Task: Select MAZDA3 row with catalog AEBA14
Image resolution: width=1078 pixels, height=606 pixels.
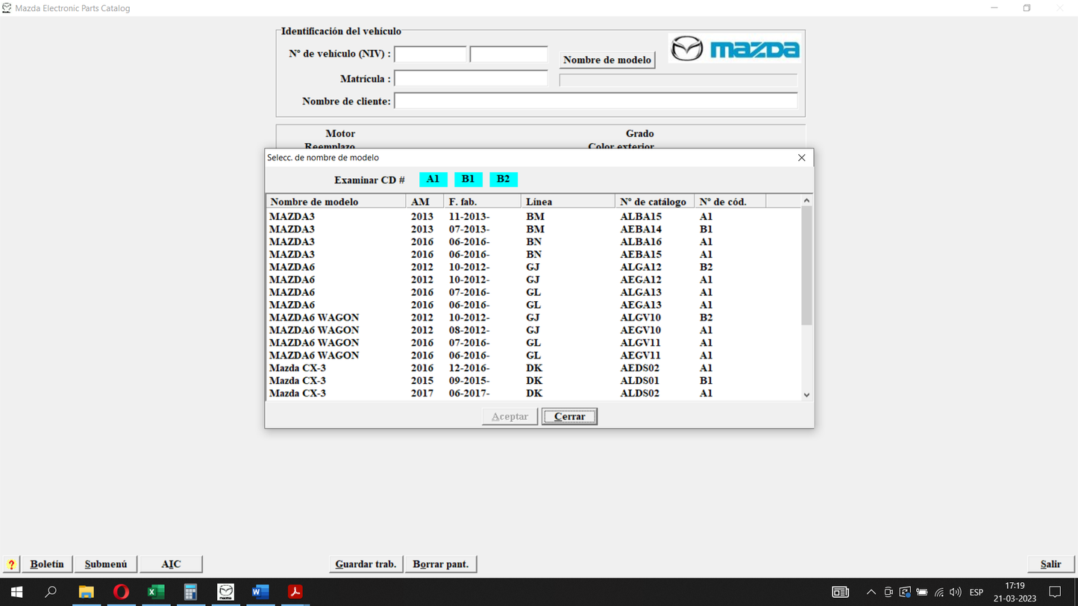Action: pos(533,230)
